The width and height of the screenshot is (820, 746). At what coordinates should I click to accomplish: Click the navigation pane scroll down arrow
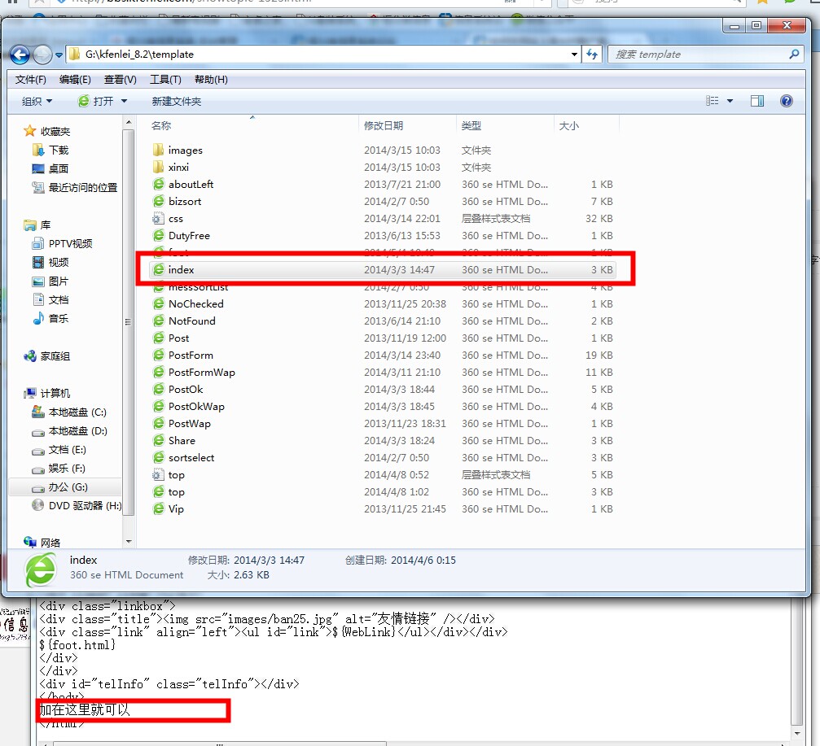click(129, 541)
